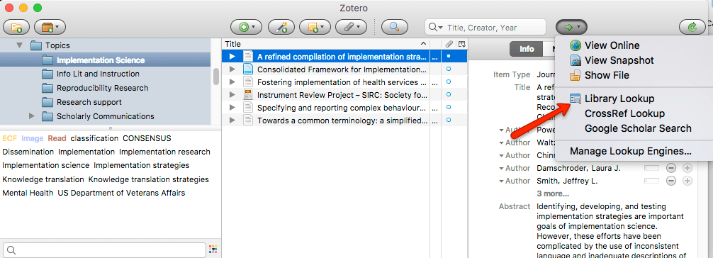Click the green Sync with server icon
Image resolution: width=713 pixels, height=258 pixels.
pos(692,28)
